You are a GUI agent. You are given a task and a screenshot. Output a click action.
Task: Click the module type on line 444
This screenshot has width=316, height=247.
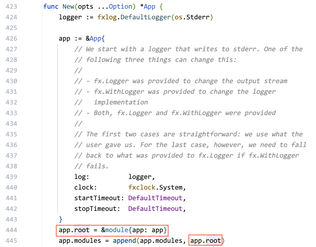[x=117, y=230]
